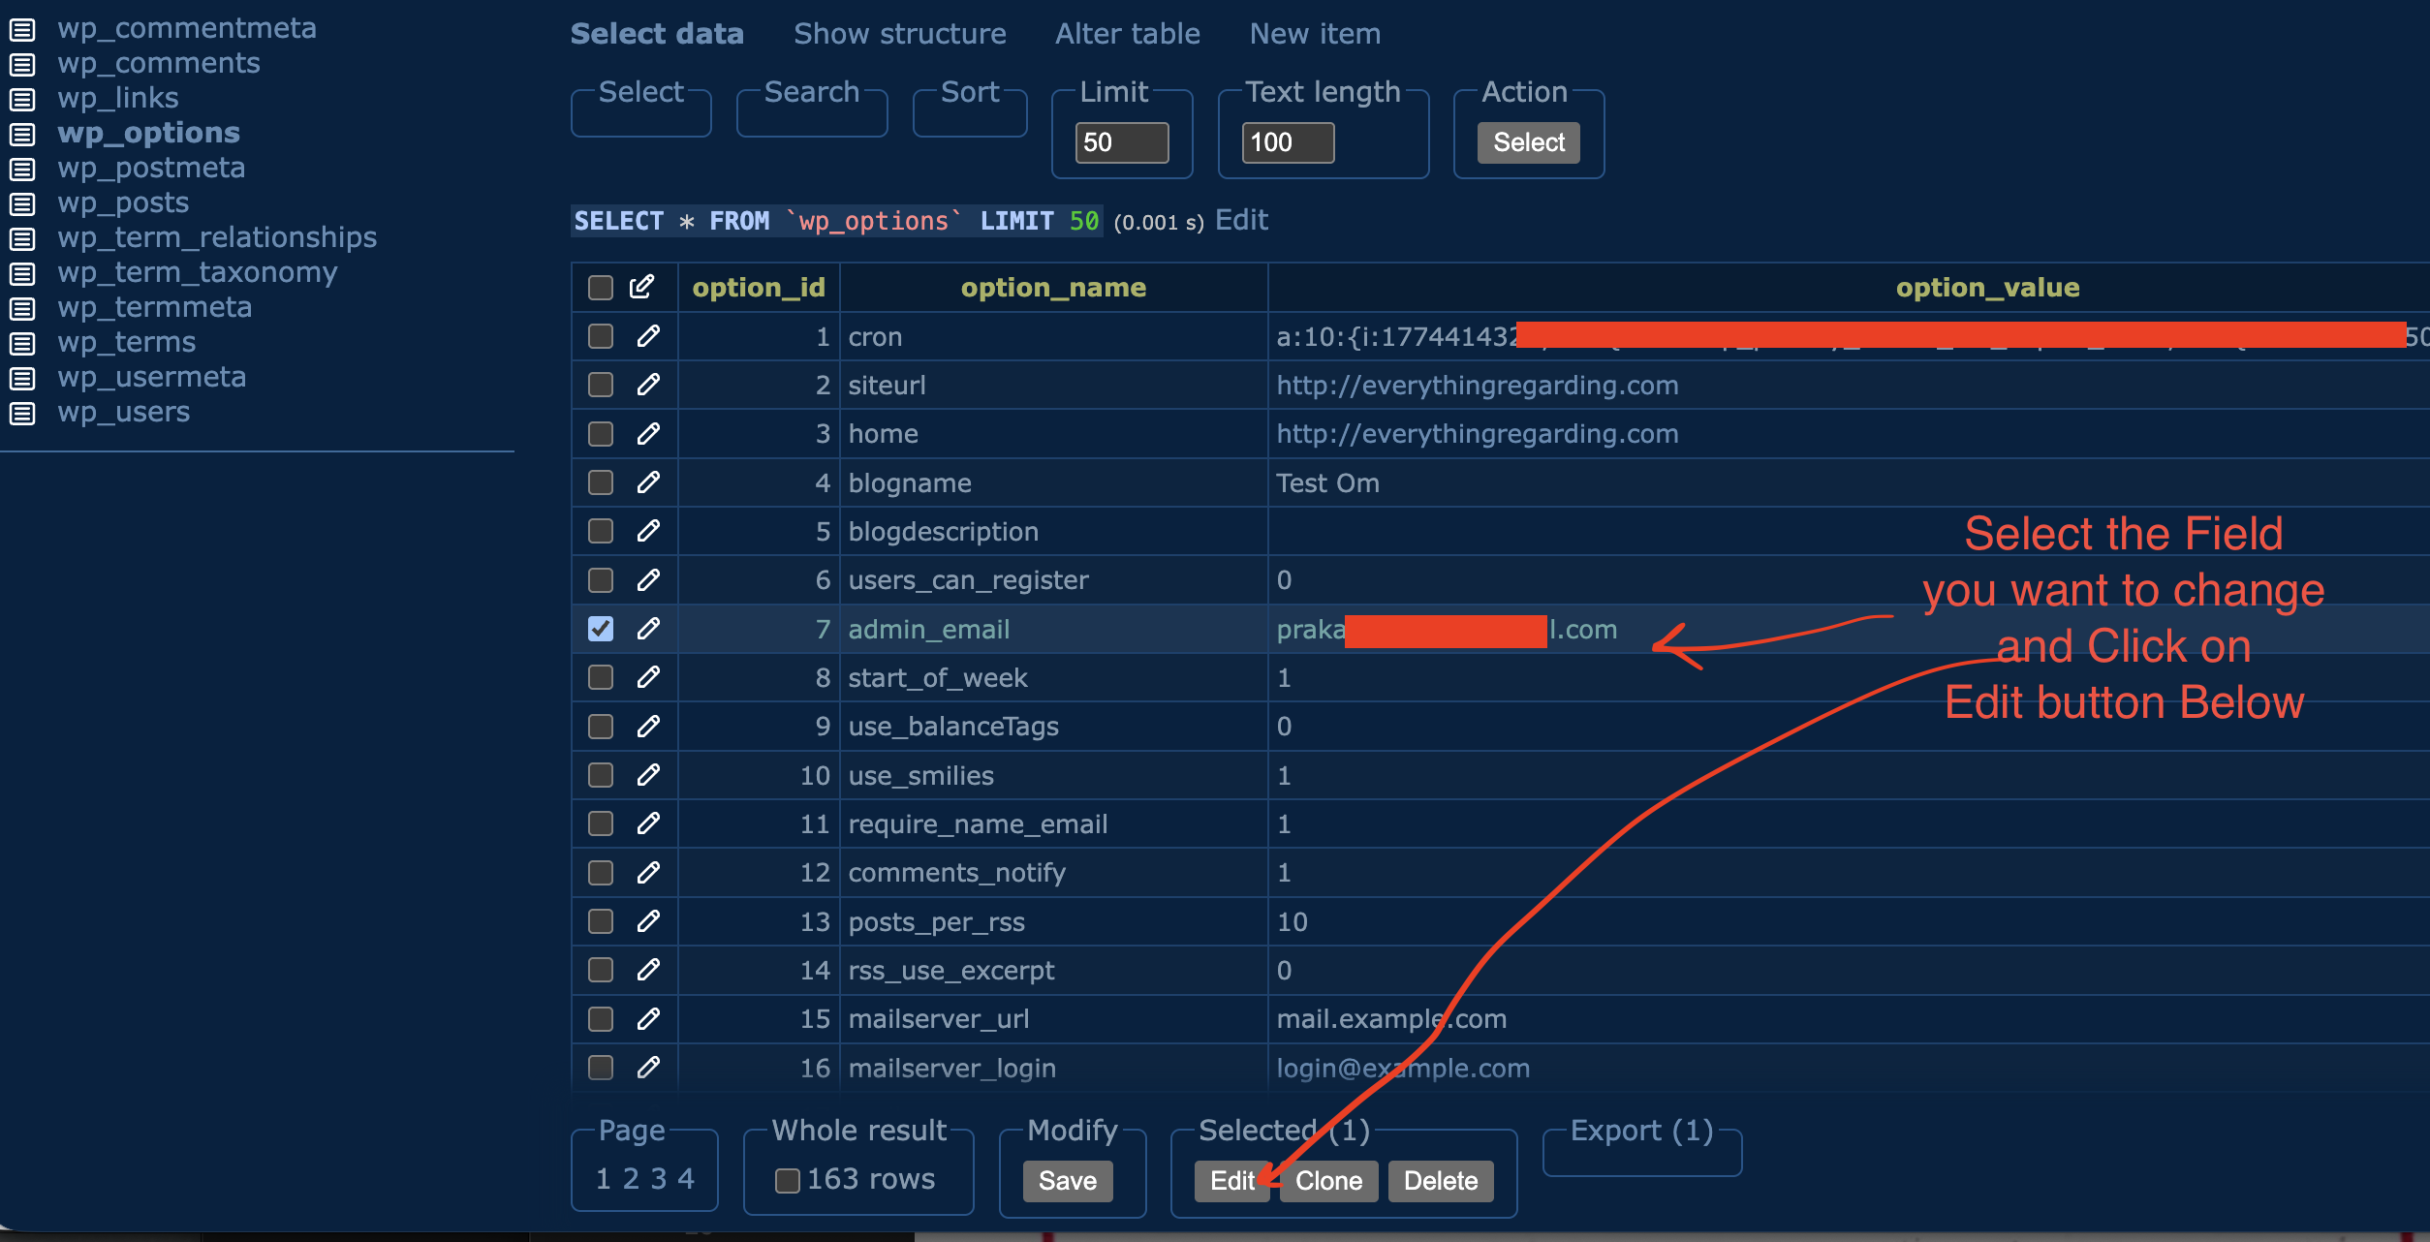Screen dimensions: 2430x1242
Task: Expand the Search fieldset
Action: click(811, 92)
